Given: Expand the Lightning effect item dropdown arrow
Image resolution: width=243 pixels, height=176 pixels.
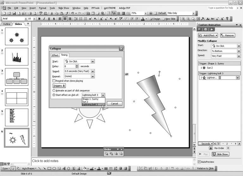Looking at the screenshot, I should [x=238, y=78].
